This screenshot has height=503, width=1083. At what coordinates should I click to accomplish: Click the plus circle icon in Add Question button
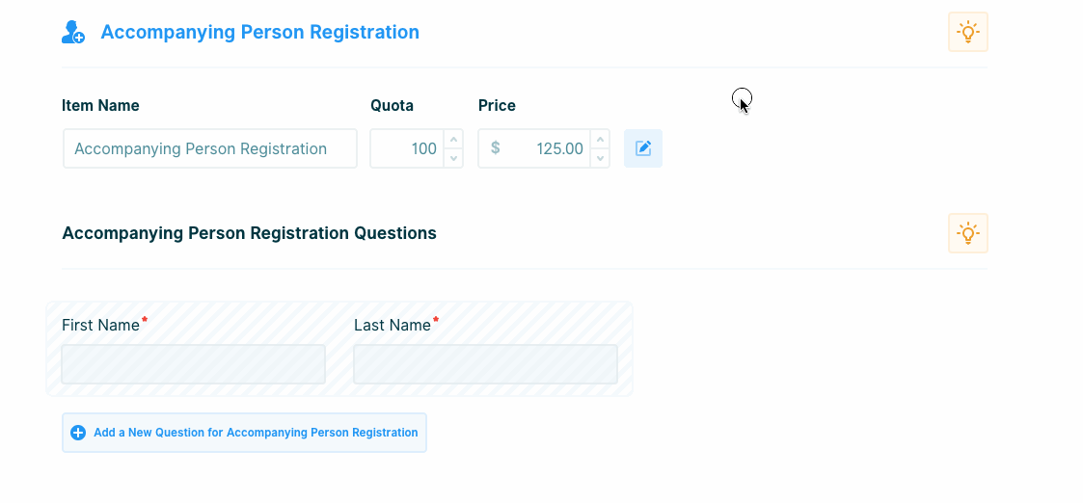click(78, 433)
